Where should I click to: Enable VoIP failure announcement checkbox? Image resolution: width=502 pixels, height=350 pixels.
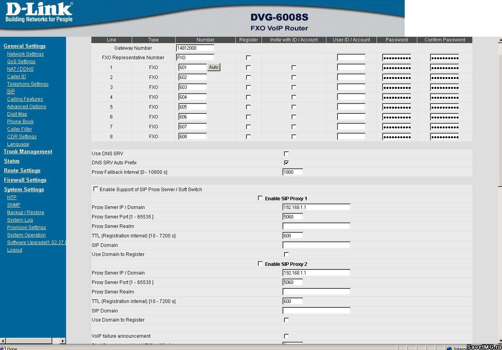click(x=286, y=336)
